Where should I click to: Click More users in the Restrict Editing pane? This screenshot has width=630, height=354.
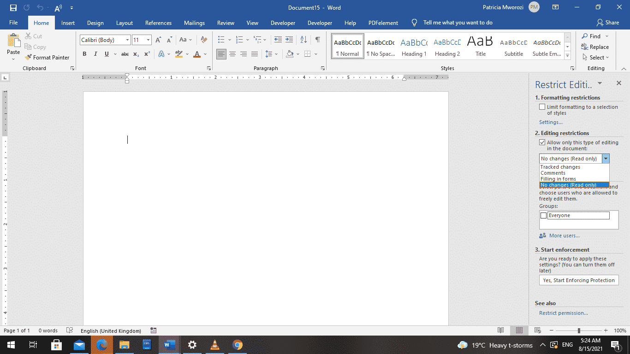click(x=564, y=236)
